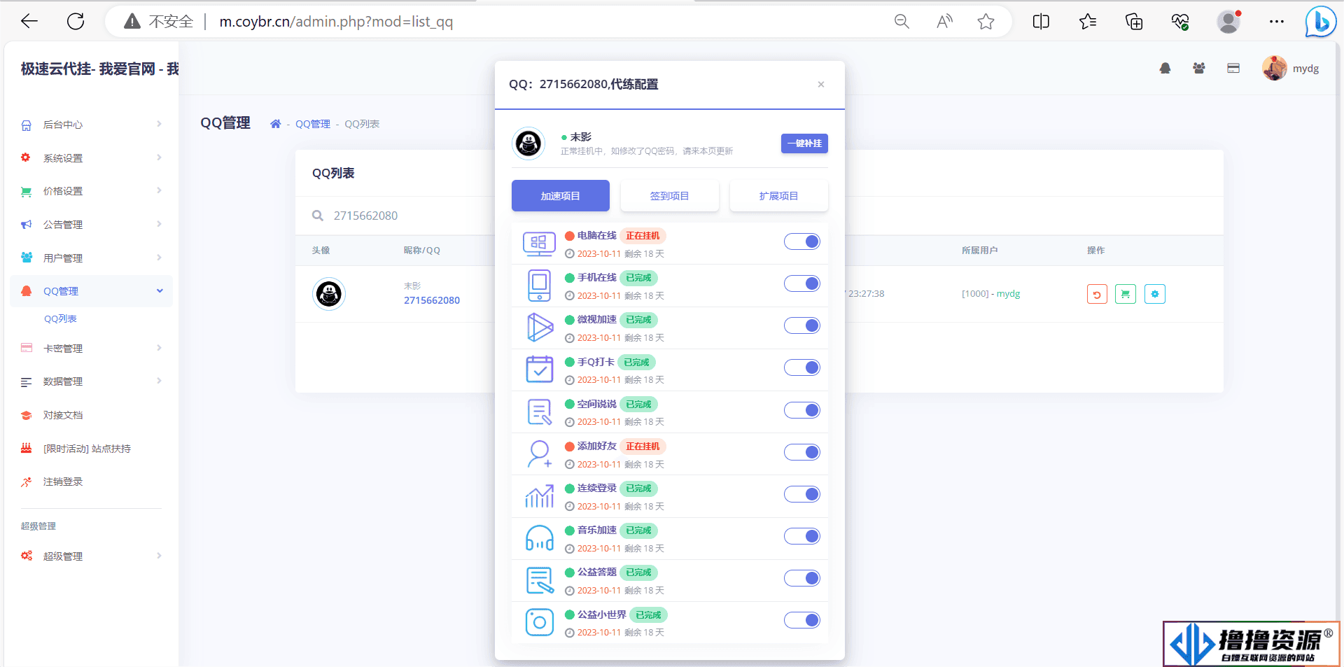Screen dimensions: 1344x667
Task: Click the card icon in header
Action: tap(1233, 69)
